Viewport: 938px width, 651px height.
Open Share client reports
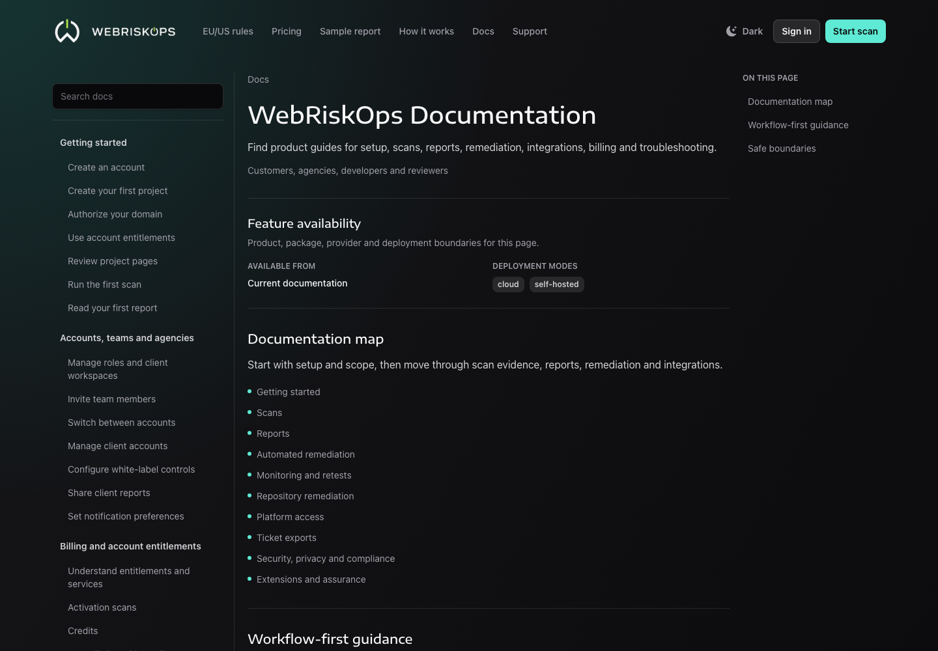(x=109, y=493)
